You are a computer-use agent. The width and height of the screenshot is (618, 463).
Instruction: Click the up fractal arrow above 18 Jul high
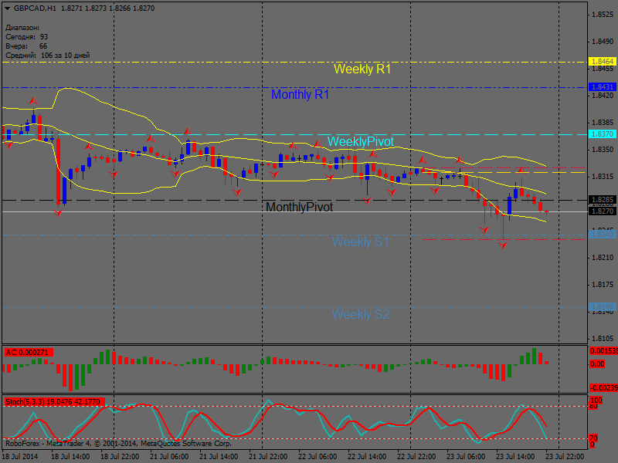(33, 101)
